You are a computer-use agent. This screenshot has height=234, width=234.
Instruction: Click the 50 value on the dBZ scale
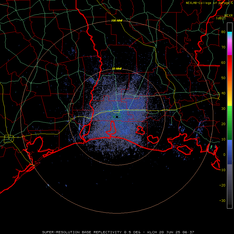[x=223, y=78]
